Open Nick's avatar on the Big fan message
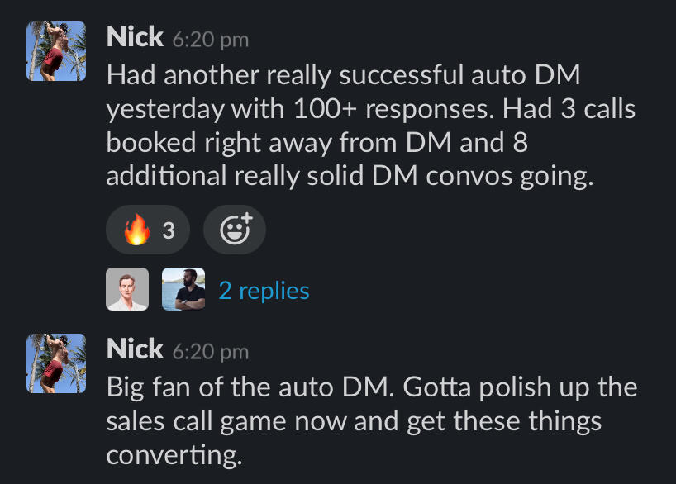The image size is (676, 484). [56, 363]
